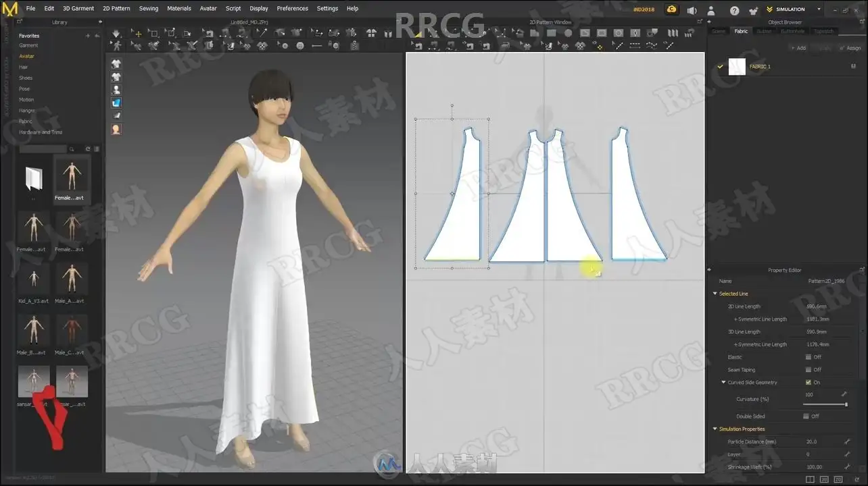Select the walking avatar icon in 3D toolbar
This screenshot has width=868, height=486.
pyautogui.click(x=116, y=45)
